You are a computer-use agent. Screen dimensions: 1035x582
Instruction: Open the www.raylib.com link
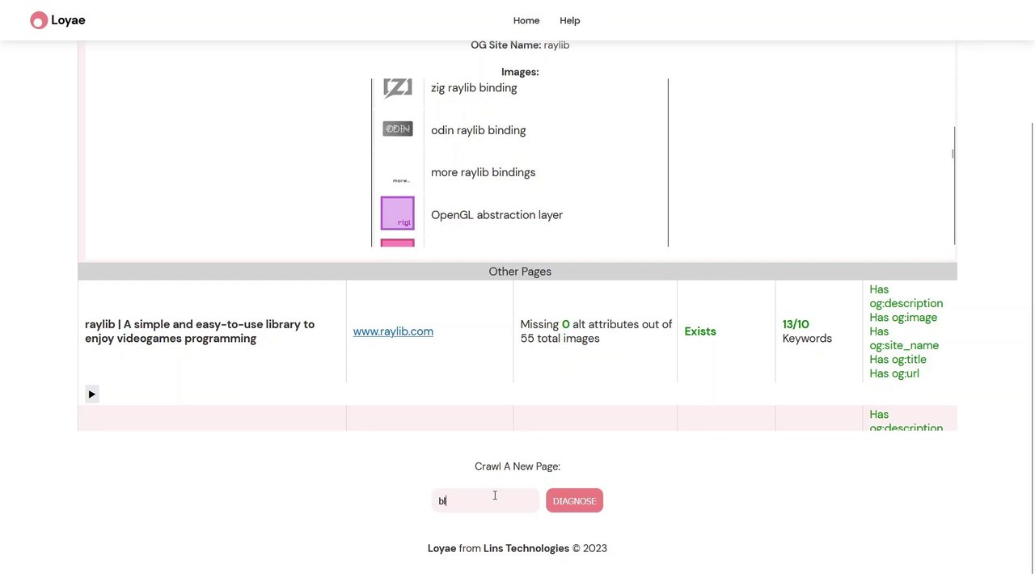tap(393, 331)
